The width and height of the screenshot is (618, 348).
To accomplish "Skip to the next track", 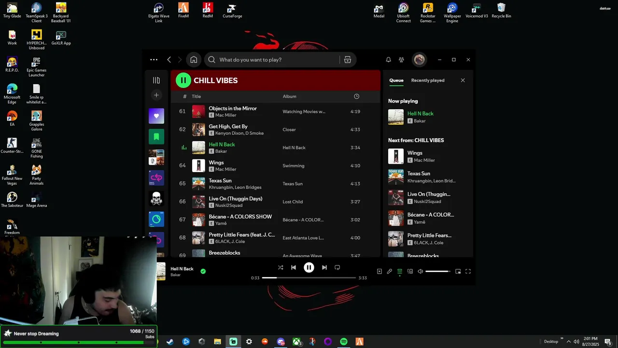I will click(x=324, y=267).
